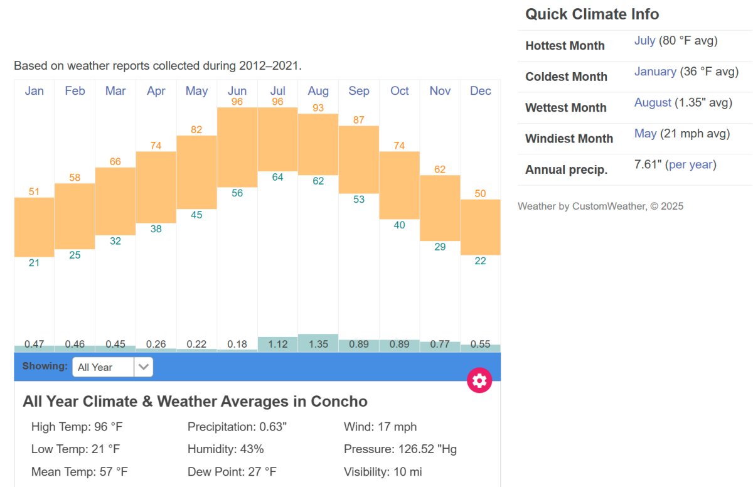Click the 'All Year Climate & Weather Averages' heading
The height and width of the screenshot is (487, 753).
tap(195, 402)
